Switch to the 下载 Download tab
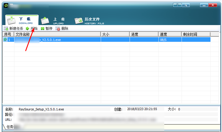The image size is (222, 132). (x=22, y=20)
